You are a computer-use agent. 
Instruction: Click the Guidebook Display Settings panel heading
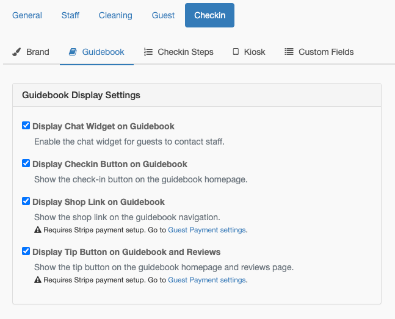81,95
